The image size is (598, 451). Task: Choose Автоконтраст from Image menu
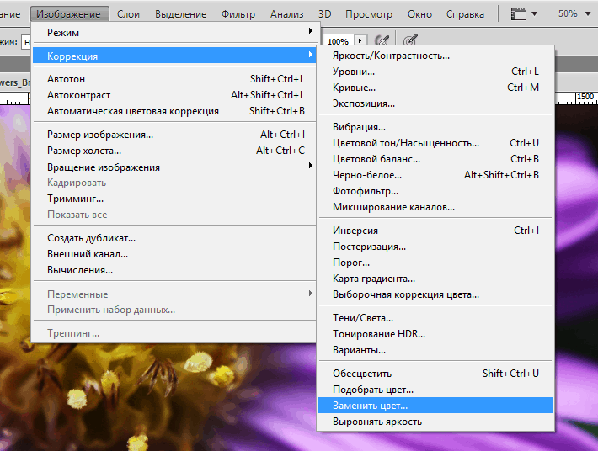pyautogui.click(x=78, y=95)
